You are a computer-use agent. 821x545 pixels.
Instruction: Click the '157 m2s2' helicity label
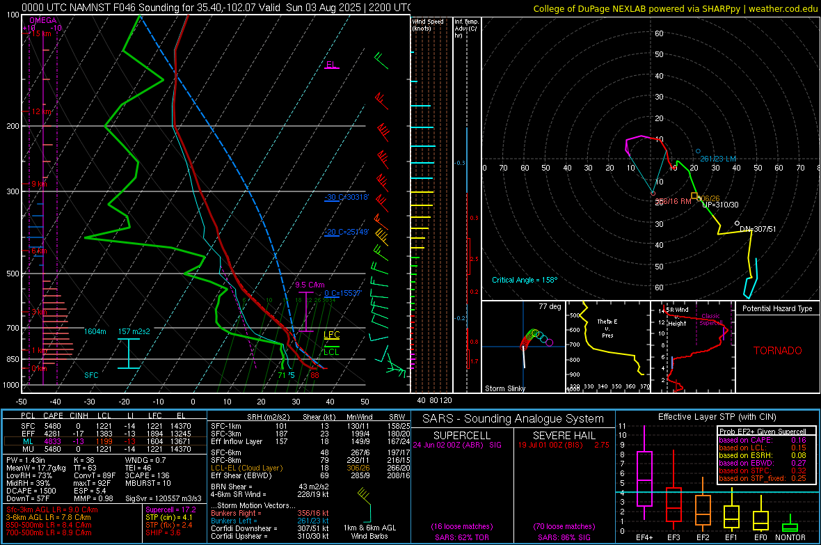[134, 331]
